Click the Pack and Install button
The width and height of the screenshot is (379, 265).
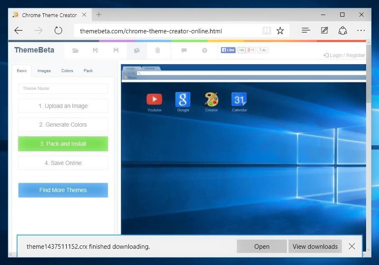click(x=63, y=144)
